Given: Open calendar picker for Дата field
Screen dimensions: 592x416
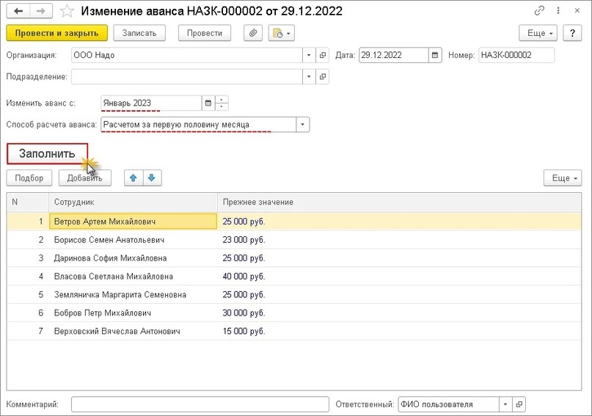Looking at the screenshot, I should [x=435, y=55].
